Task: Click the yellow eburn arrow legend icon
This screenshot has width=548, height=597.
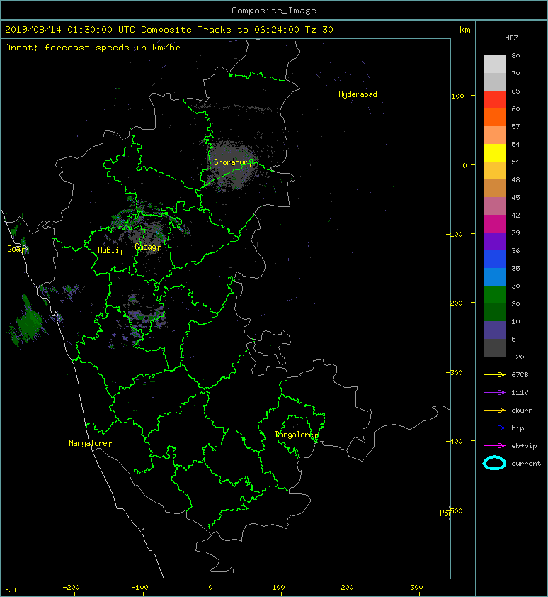Action: point(494,410)
